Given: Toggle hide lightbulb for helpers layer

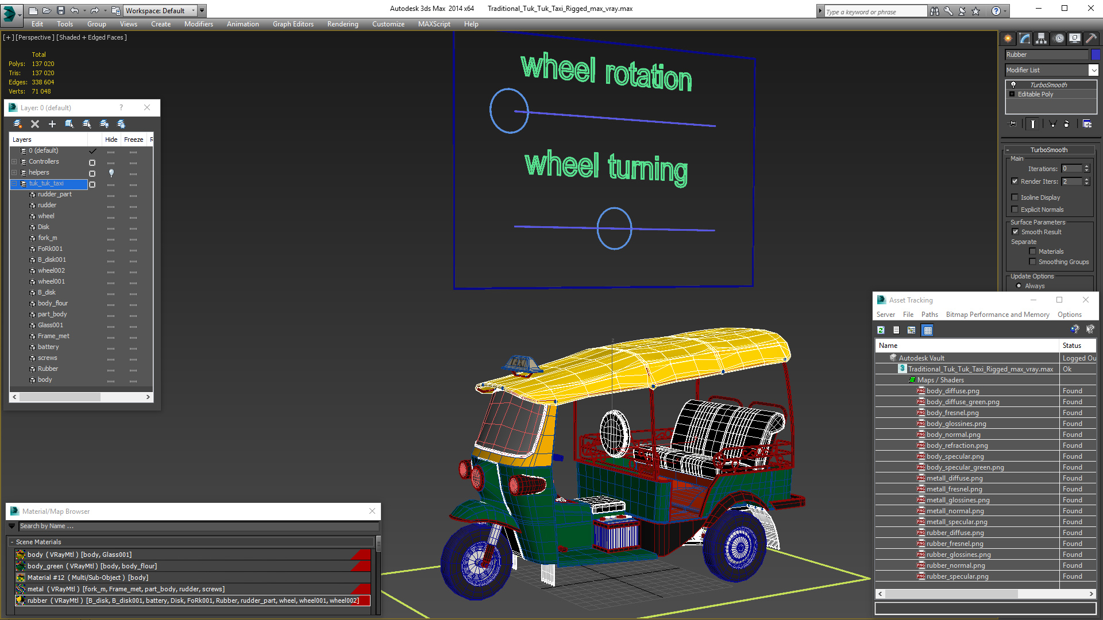Looking at the screenshot, I should click(x=111, y=173).
